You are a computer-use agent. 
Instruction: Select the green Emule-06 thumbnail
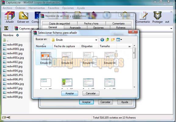coord(67,82)
